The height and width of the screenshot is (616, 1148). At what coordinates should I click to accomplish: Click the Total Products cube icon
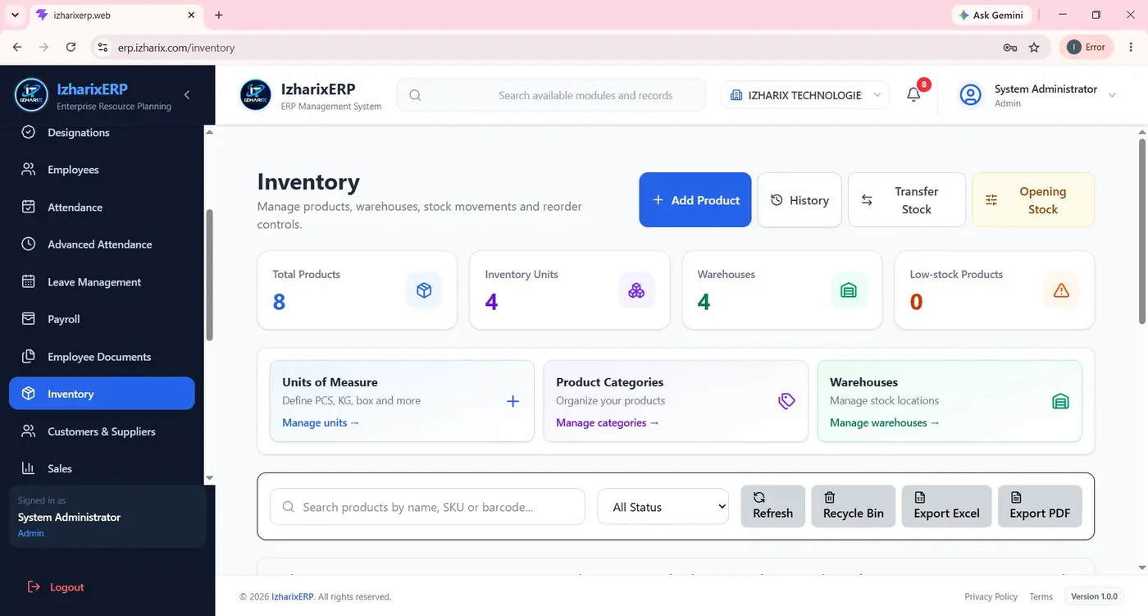pos(424,290)
